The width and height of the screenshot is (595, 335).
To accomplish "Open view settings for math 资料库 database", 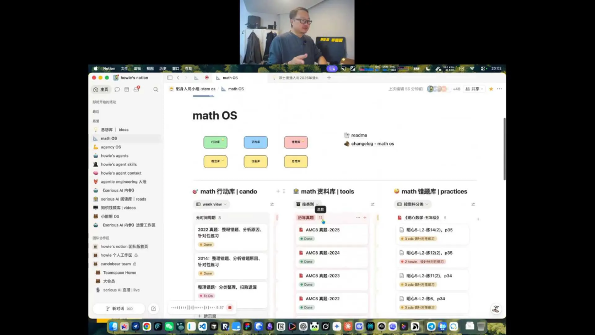I will click(x=372, y=204).
